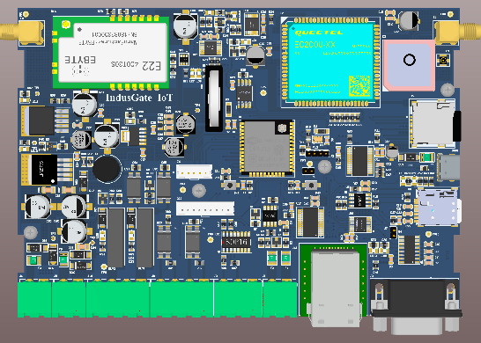Select the SIM card holder
The width and height of the screenshot is (481, 343).
439,207
